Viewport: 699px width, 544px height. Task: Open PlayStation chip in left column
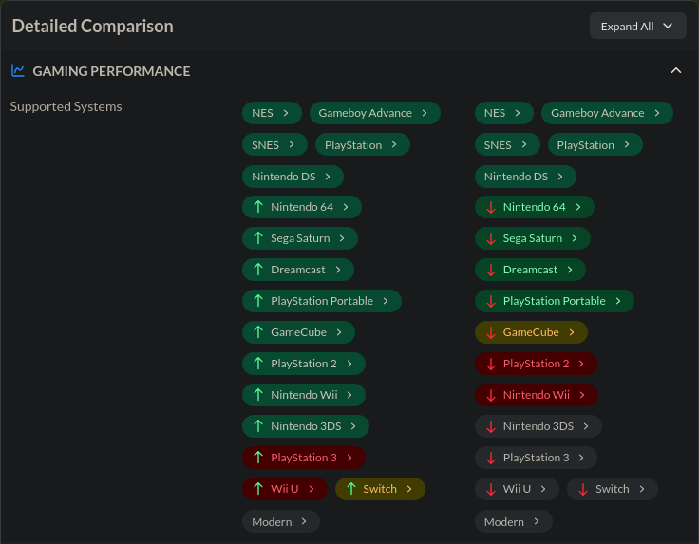[362, 145]
